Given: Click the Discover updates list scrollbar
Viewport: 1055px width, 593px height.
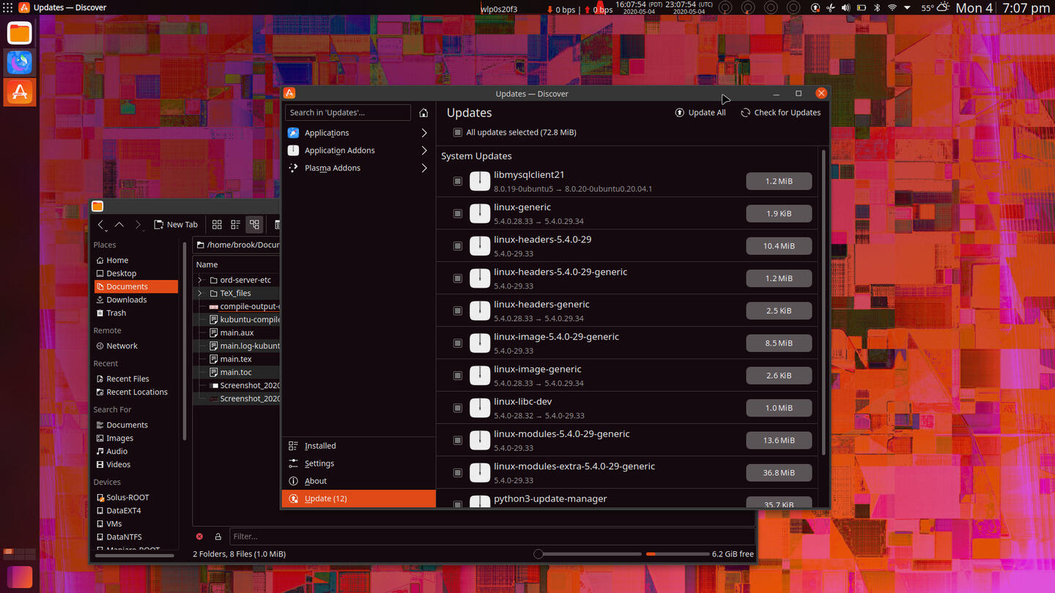Looking at the screenshot, I should 823,302.
